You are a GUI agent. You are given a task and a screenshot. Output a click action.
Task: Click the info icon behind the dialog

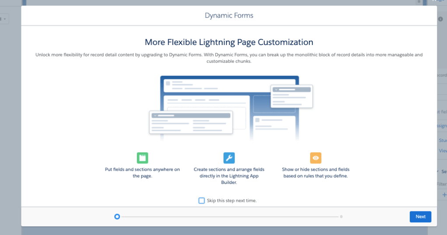[x=440, y=19]
